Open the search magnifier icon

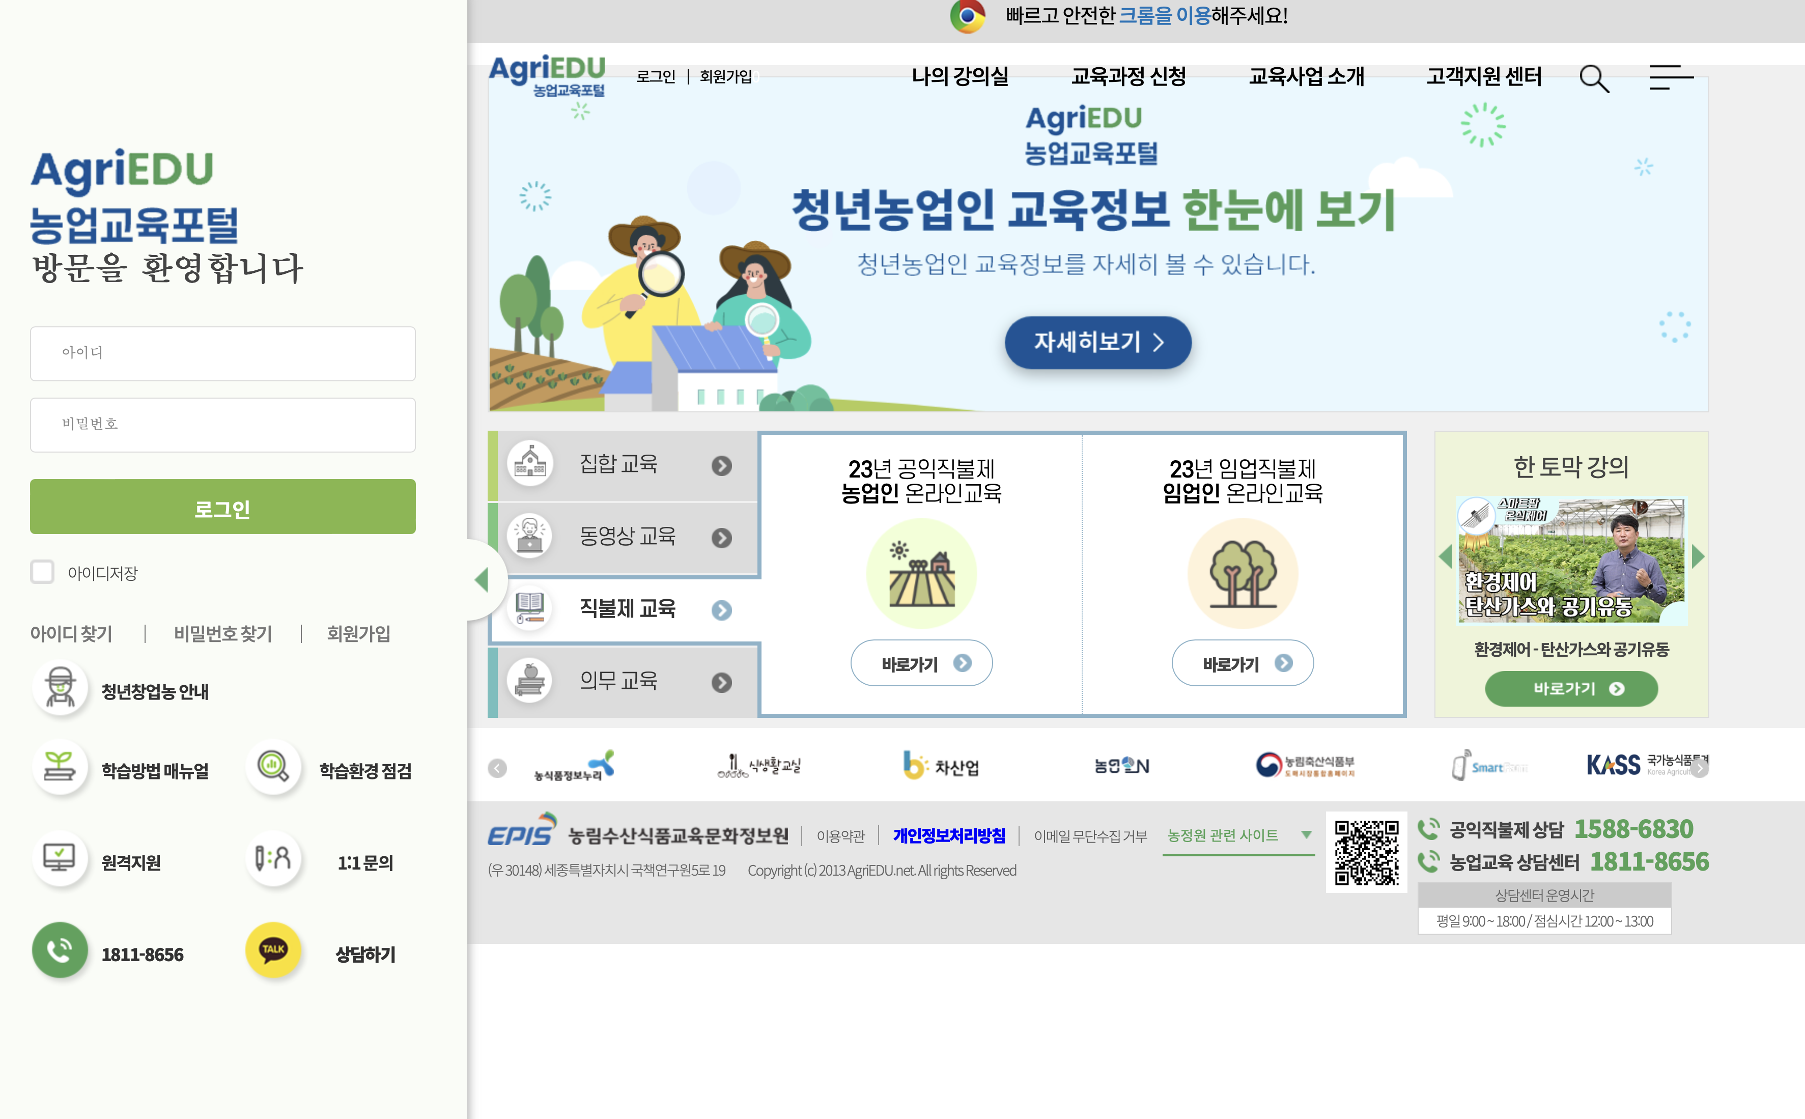(1593, 78)
